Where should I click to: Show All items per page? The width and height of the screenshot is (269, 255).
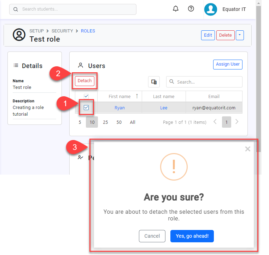pyautogui.click(x=133, y=122)
